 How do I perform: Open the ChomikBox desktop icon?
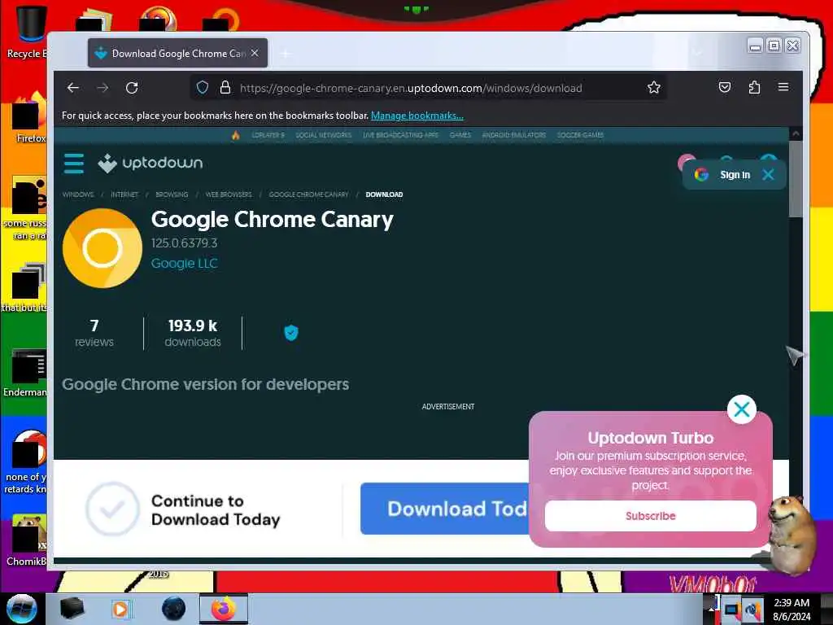(27, 540)
